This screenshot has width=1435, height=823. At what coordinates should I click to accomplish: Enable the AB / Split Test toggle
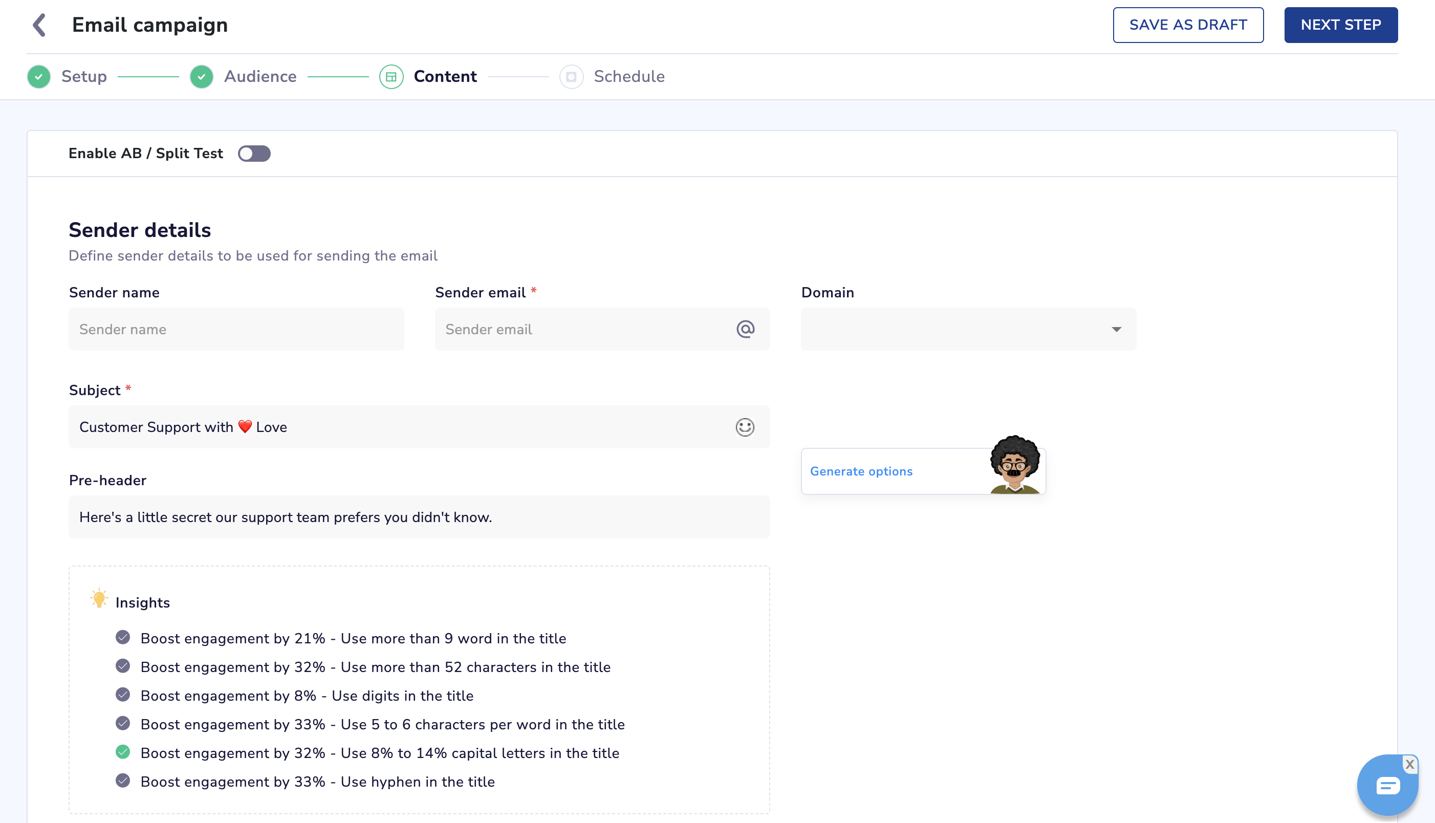(x=254, y=154)
